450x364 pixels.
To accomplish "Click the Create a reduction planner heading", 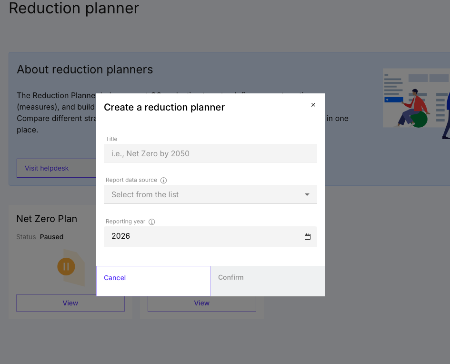I will click(164, 107).
